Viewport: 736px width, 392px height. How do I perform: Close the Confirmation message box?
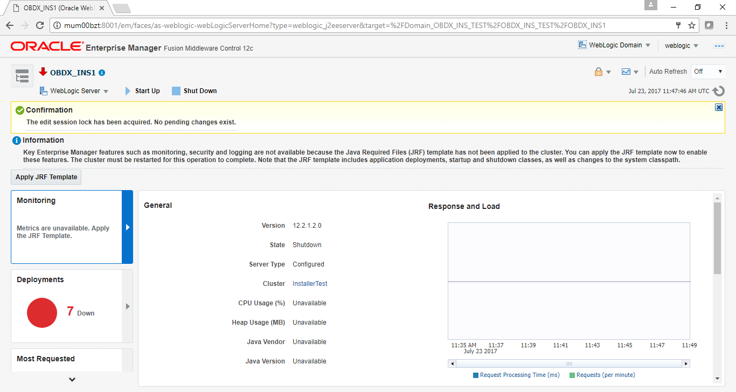tap(719, 107)
